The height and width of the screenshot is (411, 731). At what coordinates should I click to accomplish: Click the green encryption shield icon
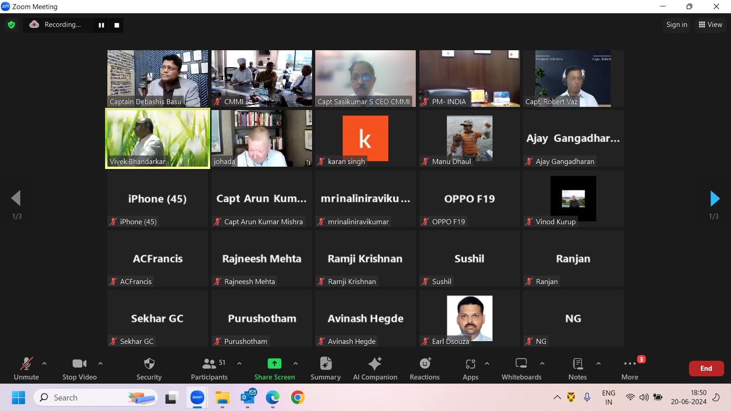pyautogui.click(x=11, y=25)
